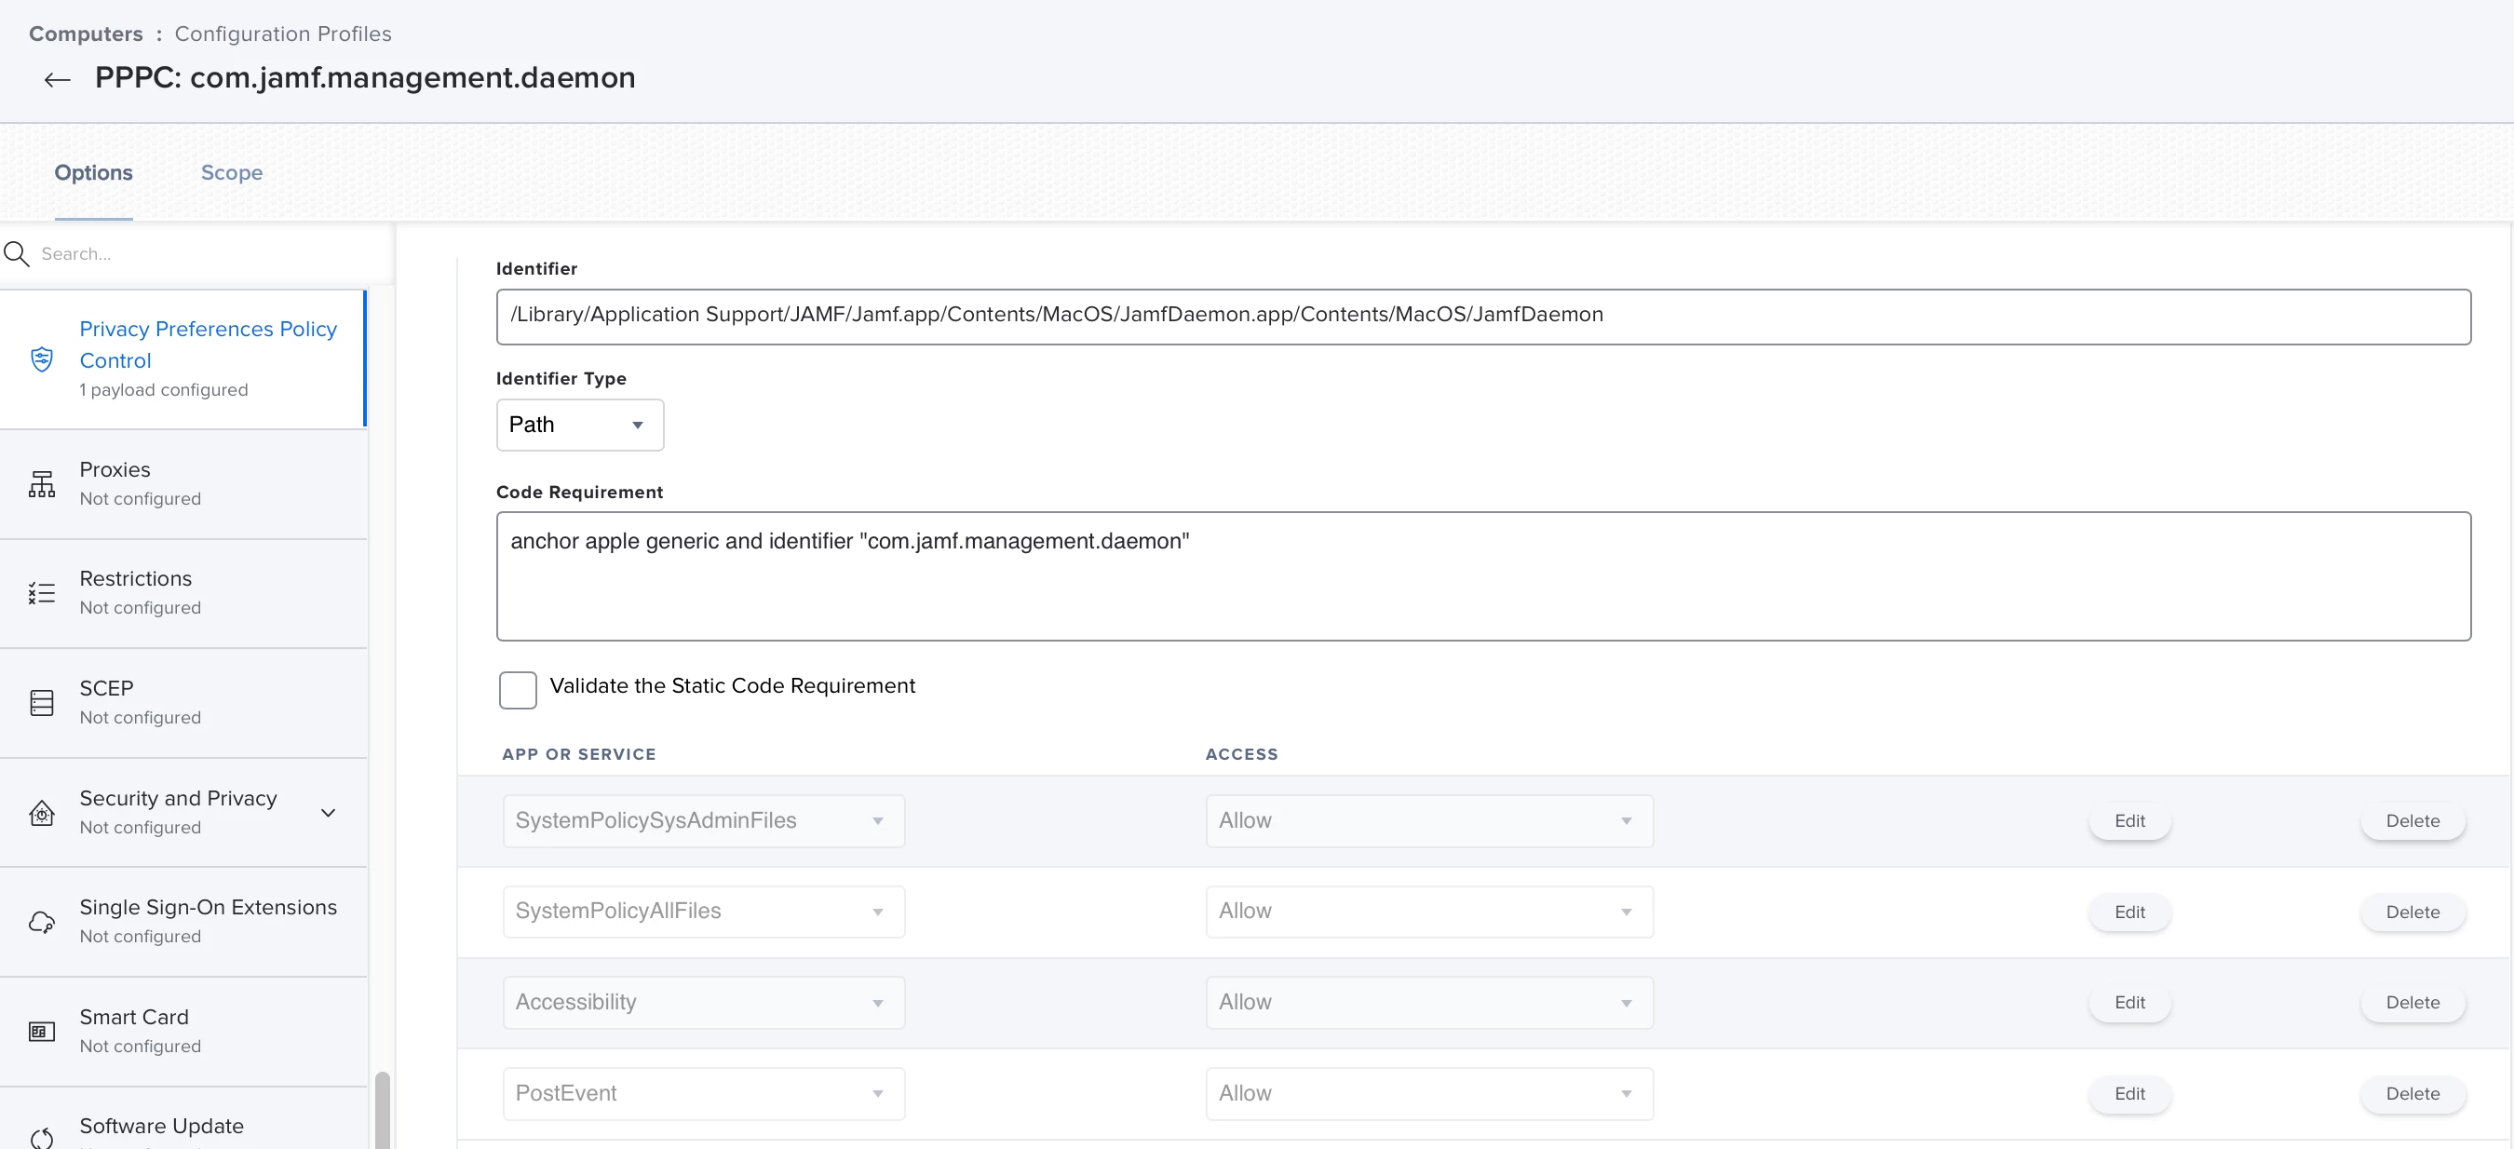The height and width of the screenshot is (1149, 2514).
Task: Click Delete for SystemPolicySysAdminFiles row
Action: pos(2413,821)
